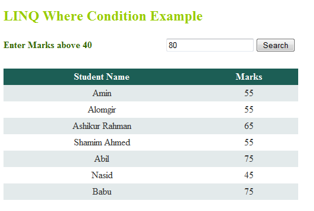Click the Student Name column header
The image size is (314, 211).
pyautogui.click(x=102, y=77)
